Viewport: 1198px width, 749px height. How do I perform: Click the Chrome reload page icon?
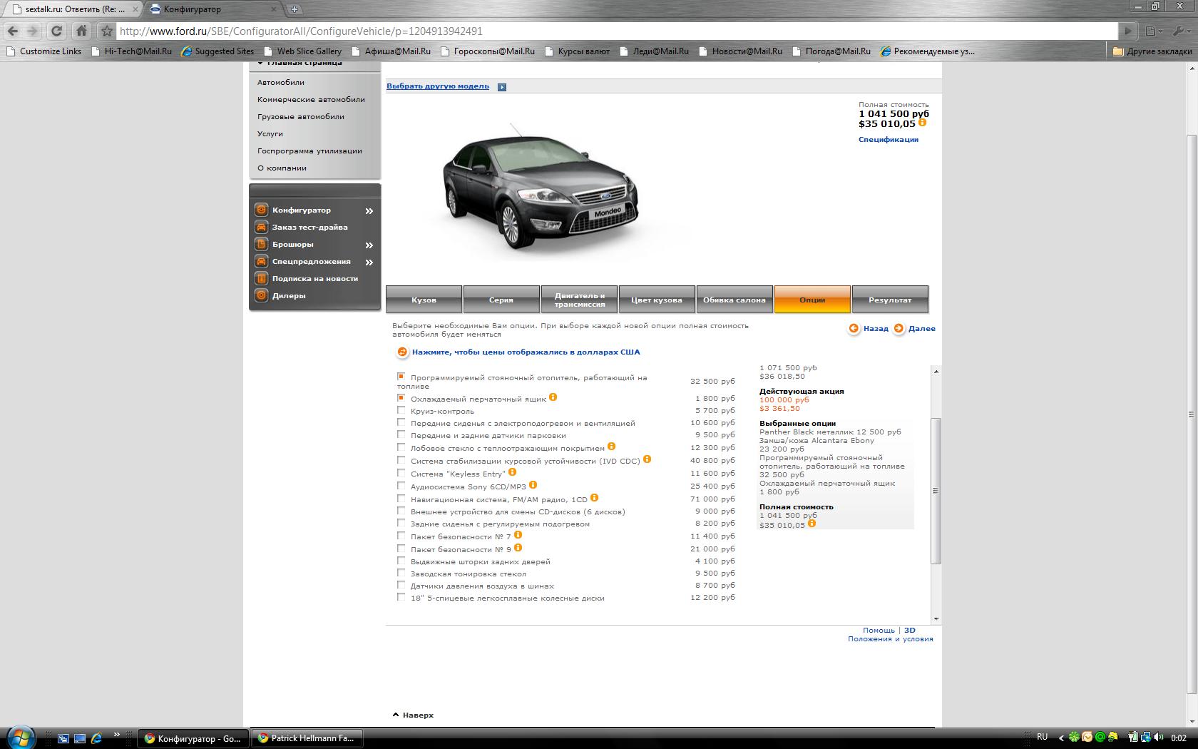pyautogui.click(x=57, y=31)
